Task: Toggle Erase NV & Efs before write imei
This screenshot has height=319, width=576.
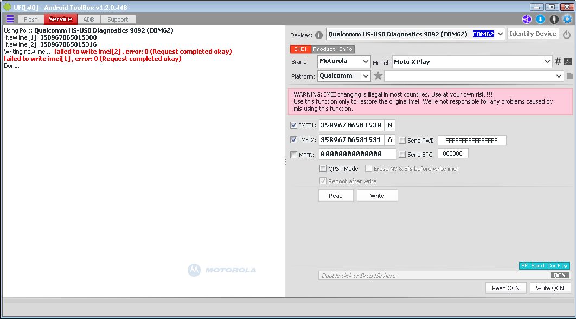Action: 368,169
